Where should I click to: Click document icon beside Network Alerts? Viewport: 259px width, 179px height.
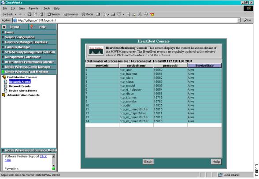pos(5,81)
